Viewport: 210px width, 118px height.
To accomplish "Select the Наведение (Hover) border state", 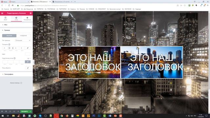I will pos(23,36).
